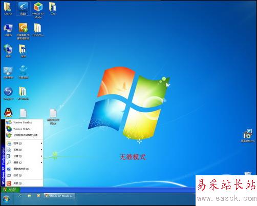This screenshot has width=257, height=206.
Task: Open the yellow folder in the desktop's top row
Action: click(53, 9)
